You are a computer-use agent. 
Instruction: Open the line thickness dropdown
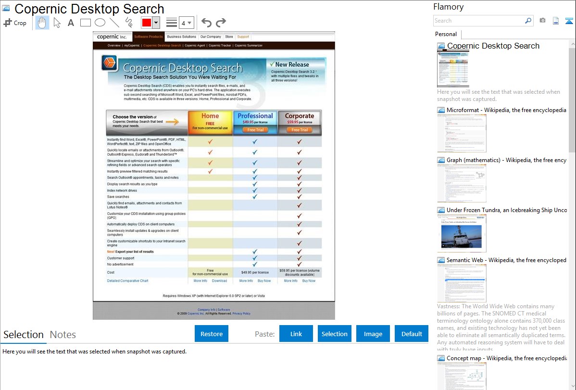[x=187, y=23]
